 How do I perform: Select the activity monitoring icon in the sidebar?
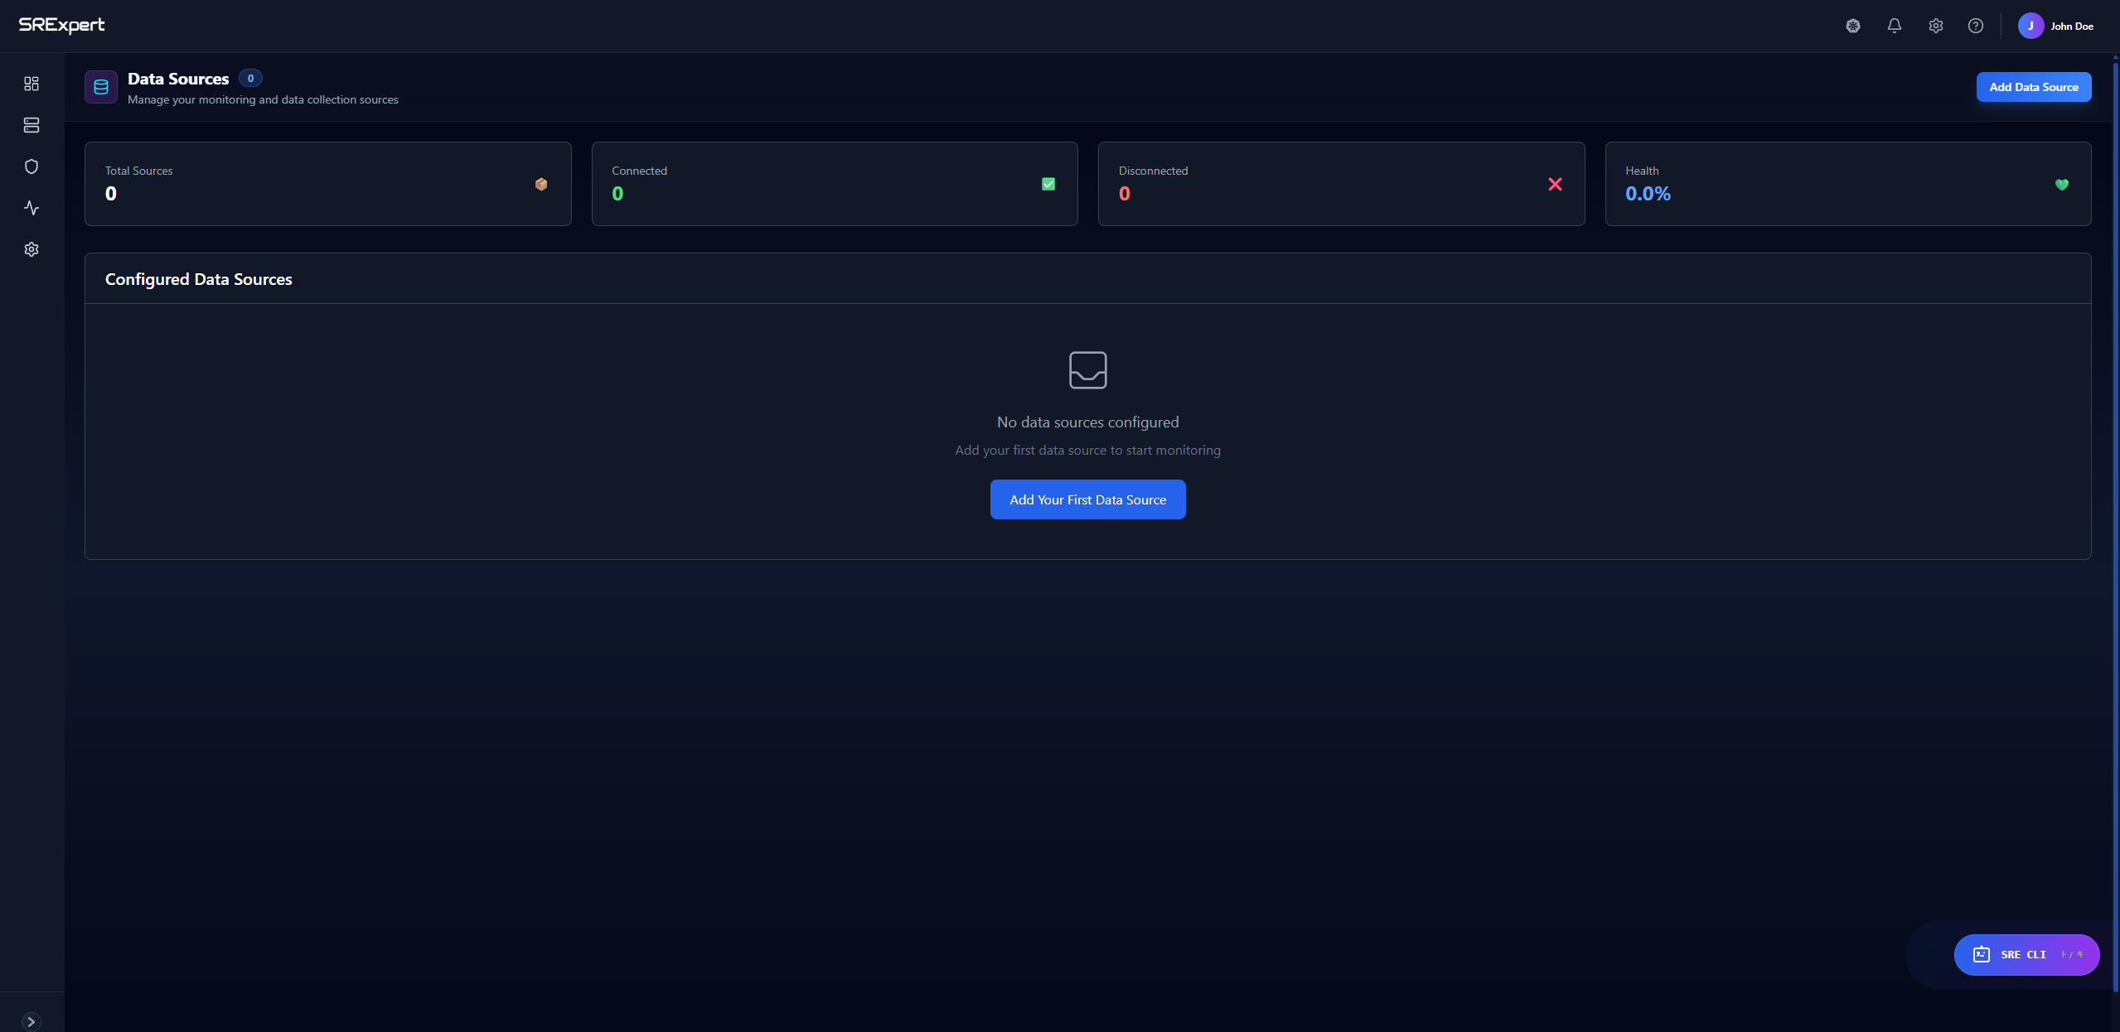point(31,208)
